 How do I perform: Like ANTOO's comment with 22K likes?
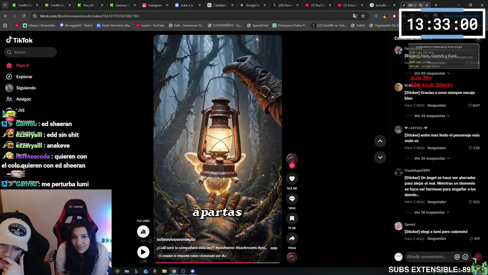tap(471, 148)
